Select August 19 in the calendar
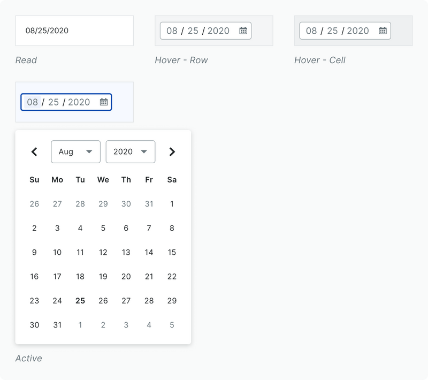This screenshot has width=428, height=380. pyautogui.click(x=103, y=277)
